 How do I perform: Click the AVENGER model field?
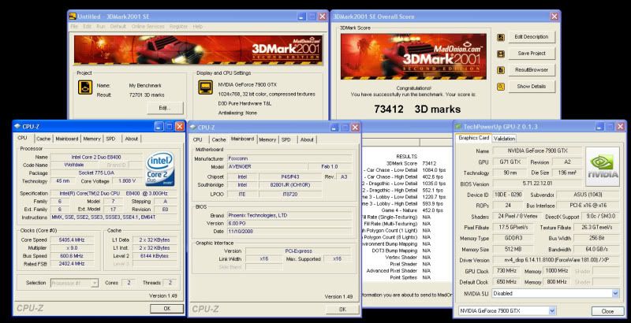point(267,167)
